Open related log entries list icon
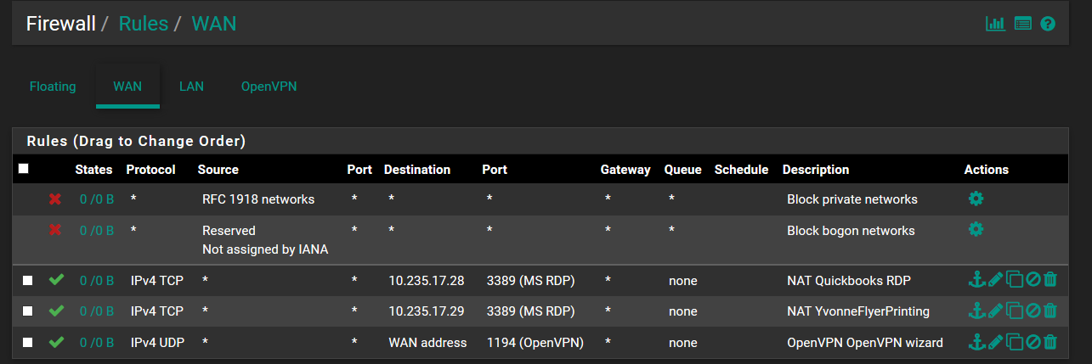The image size is (1092, 364). 1022,24
